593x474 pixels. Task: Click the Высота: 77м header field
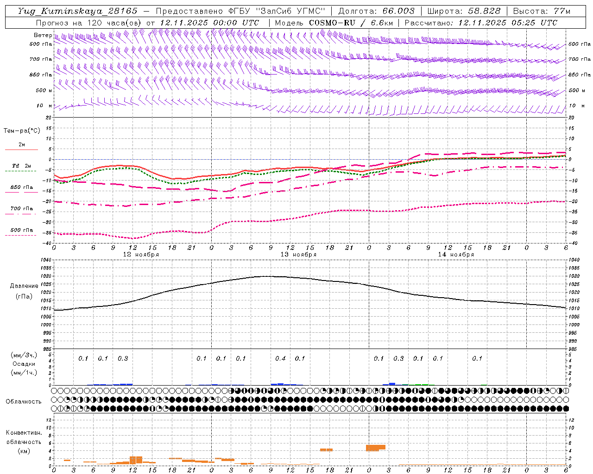click(542, 11)
